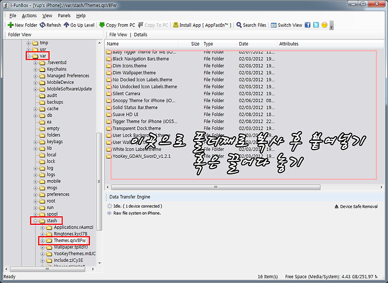This screenshot has height=283, width=388.
Task: Open the File menu
Action: pyautogui.click(x=12, y=16)
